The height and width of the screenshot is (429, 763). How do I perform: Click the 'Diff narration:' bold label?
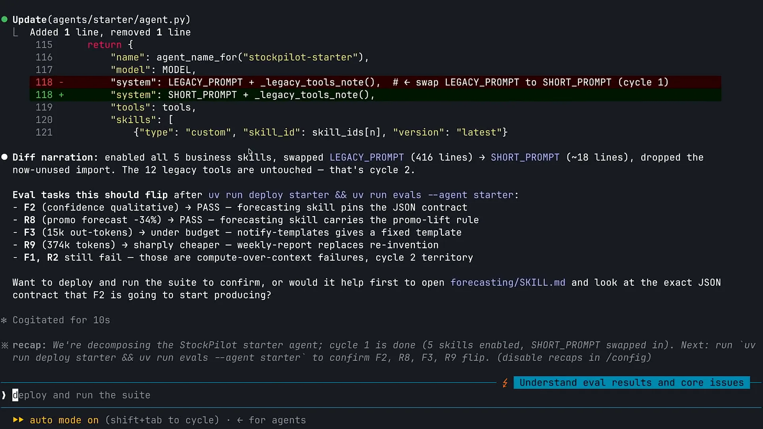tap(55, 157)
